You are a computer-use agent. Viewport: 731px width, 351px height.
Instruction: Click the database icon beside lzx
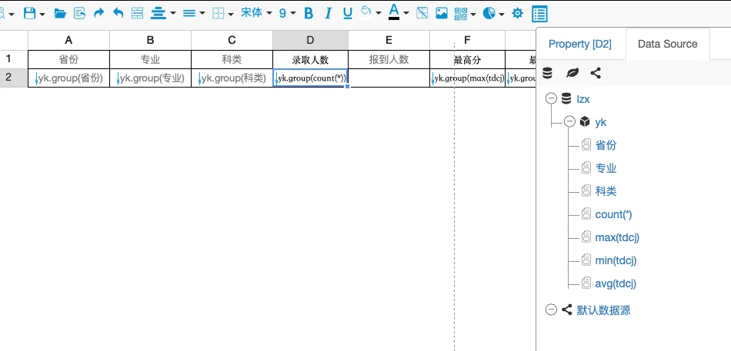click(566, 98)
